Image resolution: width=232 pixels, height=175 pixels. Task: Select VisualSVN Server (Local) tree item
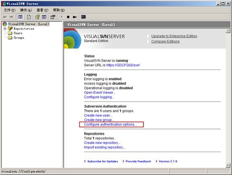pos(29,24)
